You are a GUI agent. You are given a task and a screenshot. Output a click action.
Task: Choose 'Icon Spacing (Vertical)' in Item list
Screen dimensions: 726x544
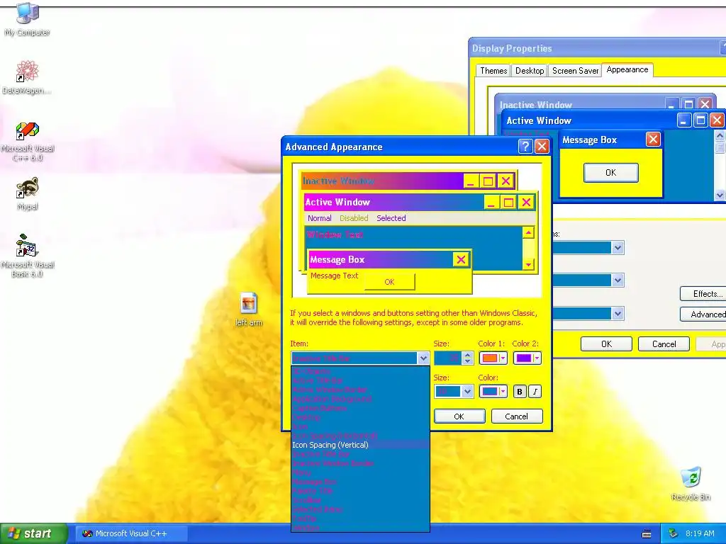(x=360, y=445)
